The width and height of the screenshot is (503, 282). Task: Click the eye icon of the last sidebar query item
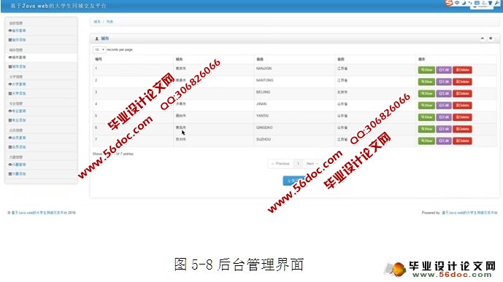(x=10, y=165)
